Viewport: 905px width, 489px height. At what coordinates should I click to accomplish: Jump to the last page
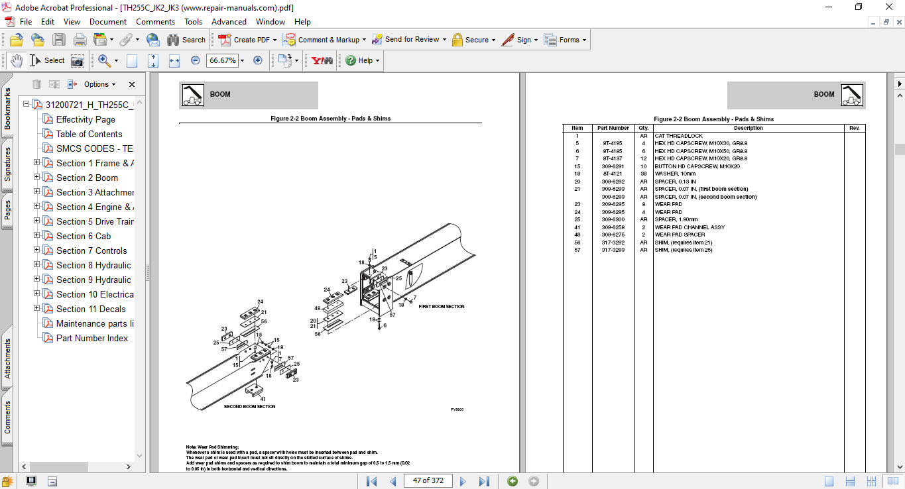pos(484,481)
